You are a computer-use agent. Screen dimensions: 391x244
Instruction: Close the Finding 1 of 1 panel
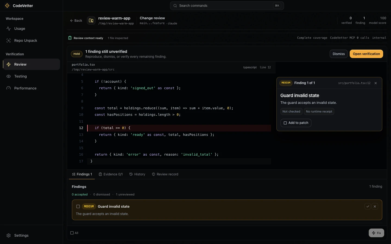[x=376, y=83]
